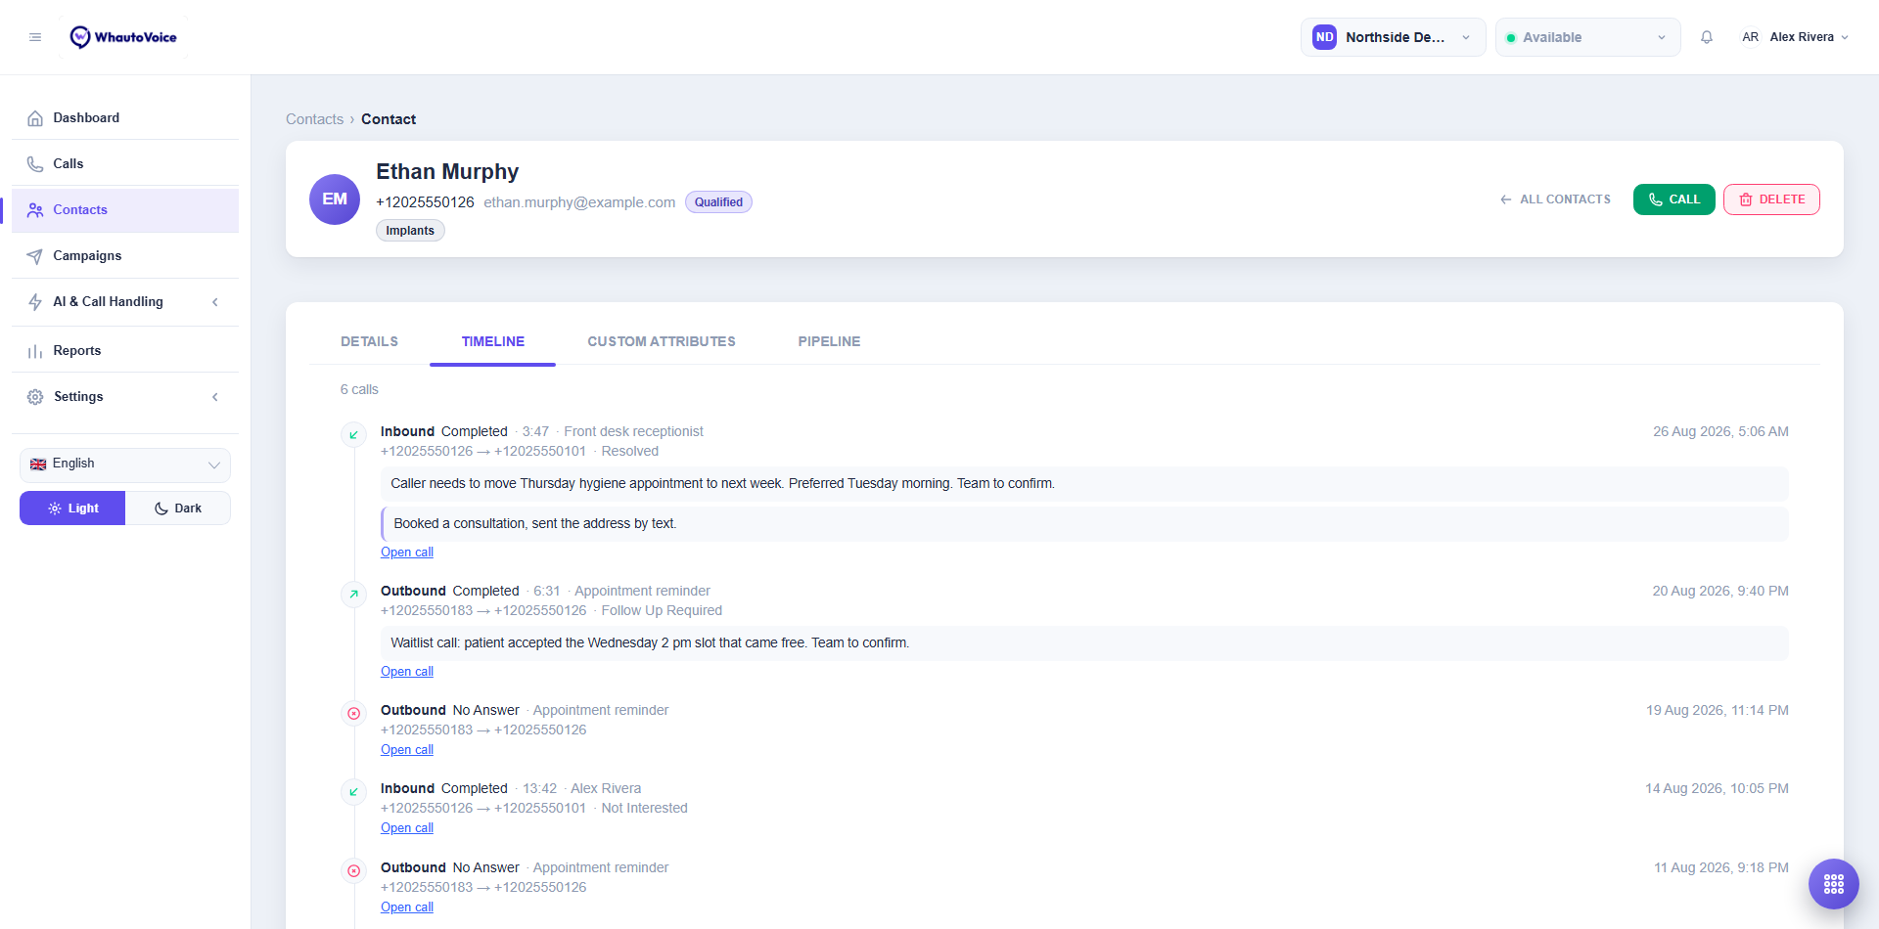Select the Timeline tab
This screenshot has width=1879, height=929.
493,341
